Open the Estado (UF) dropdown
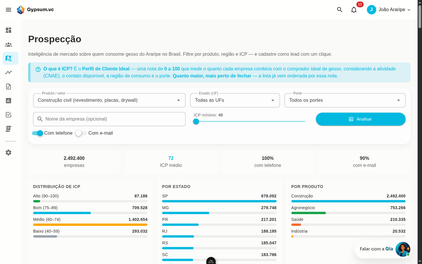Image resolution: width=422 pixels, height=264 pixels. coord(235,100)
